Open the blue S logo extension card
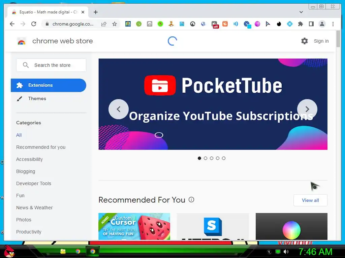 213,226
